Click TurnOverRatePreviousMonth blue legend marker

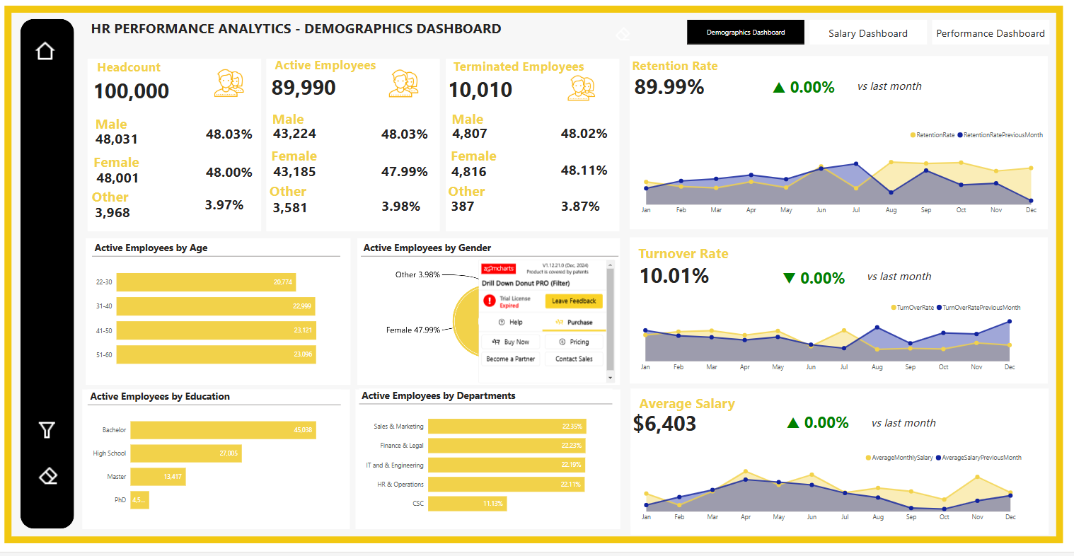(940, 308)
